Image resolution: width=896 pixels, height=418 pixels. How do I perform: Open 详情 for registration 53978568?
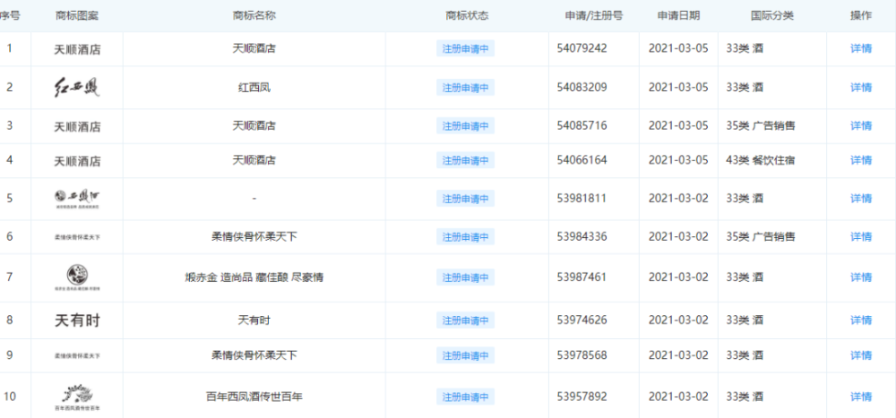tap(860, 355)
